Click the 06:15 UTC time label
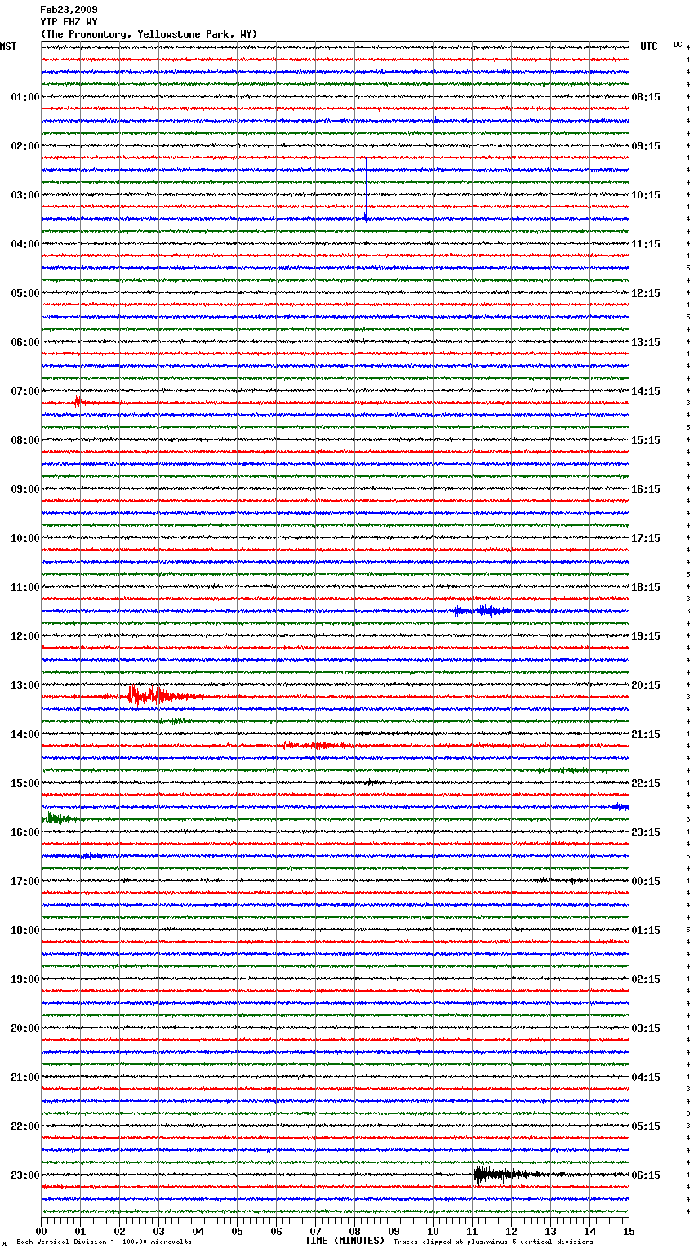 pos(646,1175)
